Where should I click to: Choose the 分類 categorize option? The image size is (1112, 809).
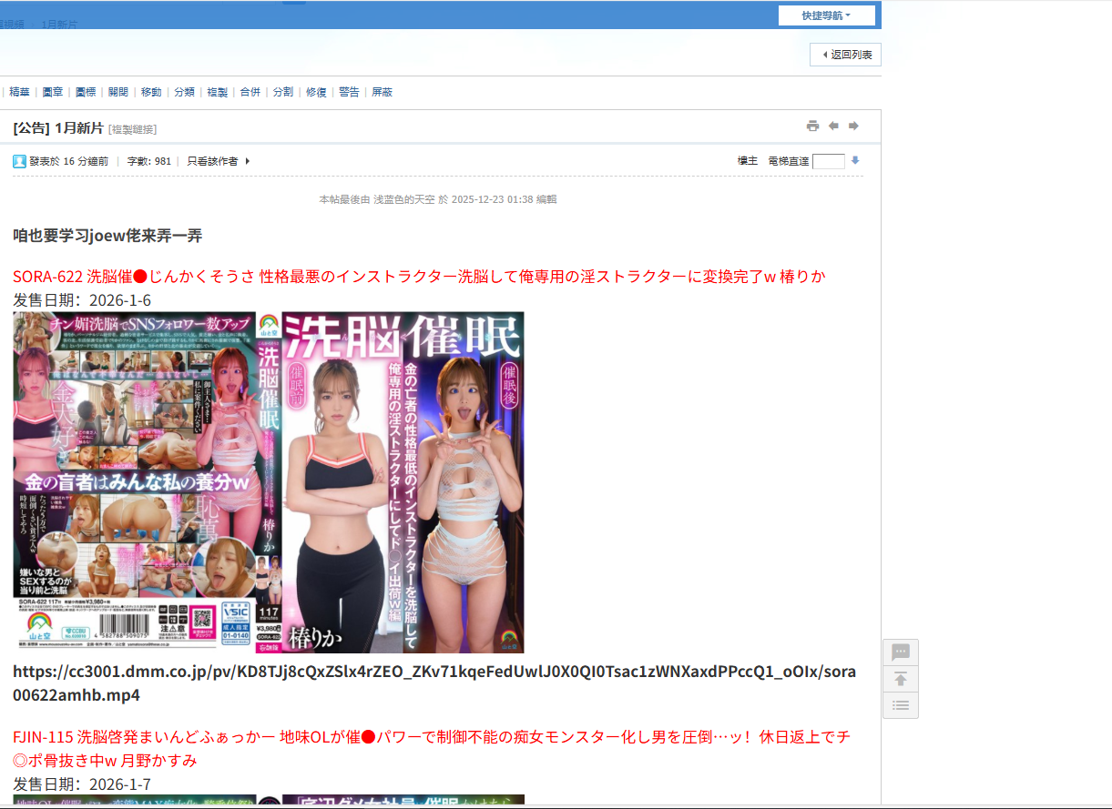coord(184,92)
